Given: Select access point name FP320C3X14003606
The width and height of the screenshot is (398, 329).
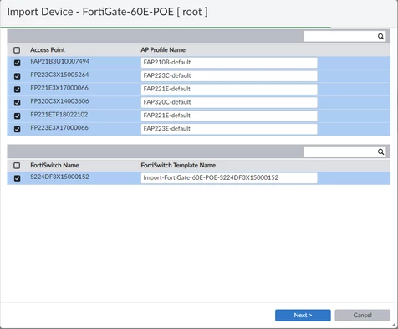Looking at the screenshot, I should (59, 101).
